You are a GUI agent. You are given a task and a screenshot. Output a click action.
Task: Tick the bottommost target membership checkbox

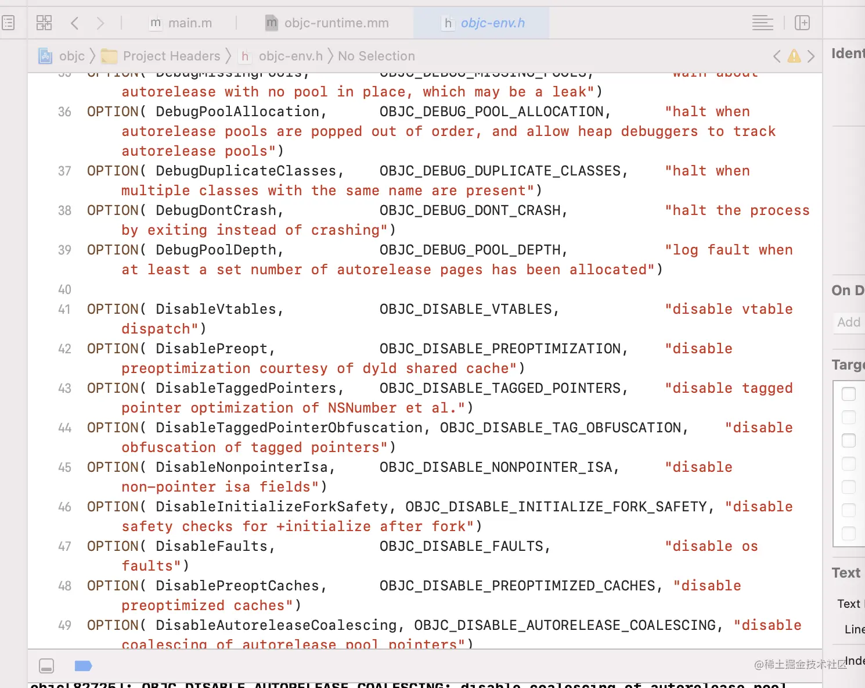click(849, 533)
